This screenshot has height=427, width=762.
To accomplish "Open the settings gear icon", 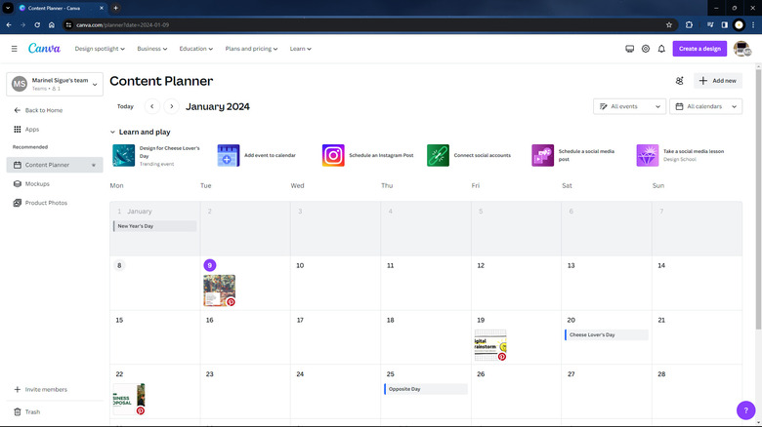I will 646,49.
